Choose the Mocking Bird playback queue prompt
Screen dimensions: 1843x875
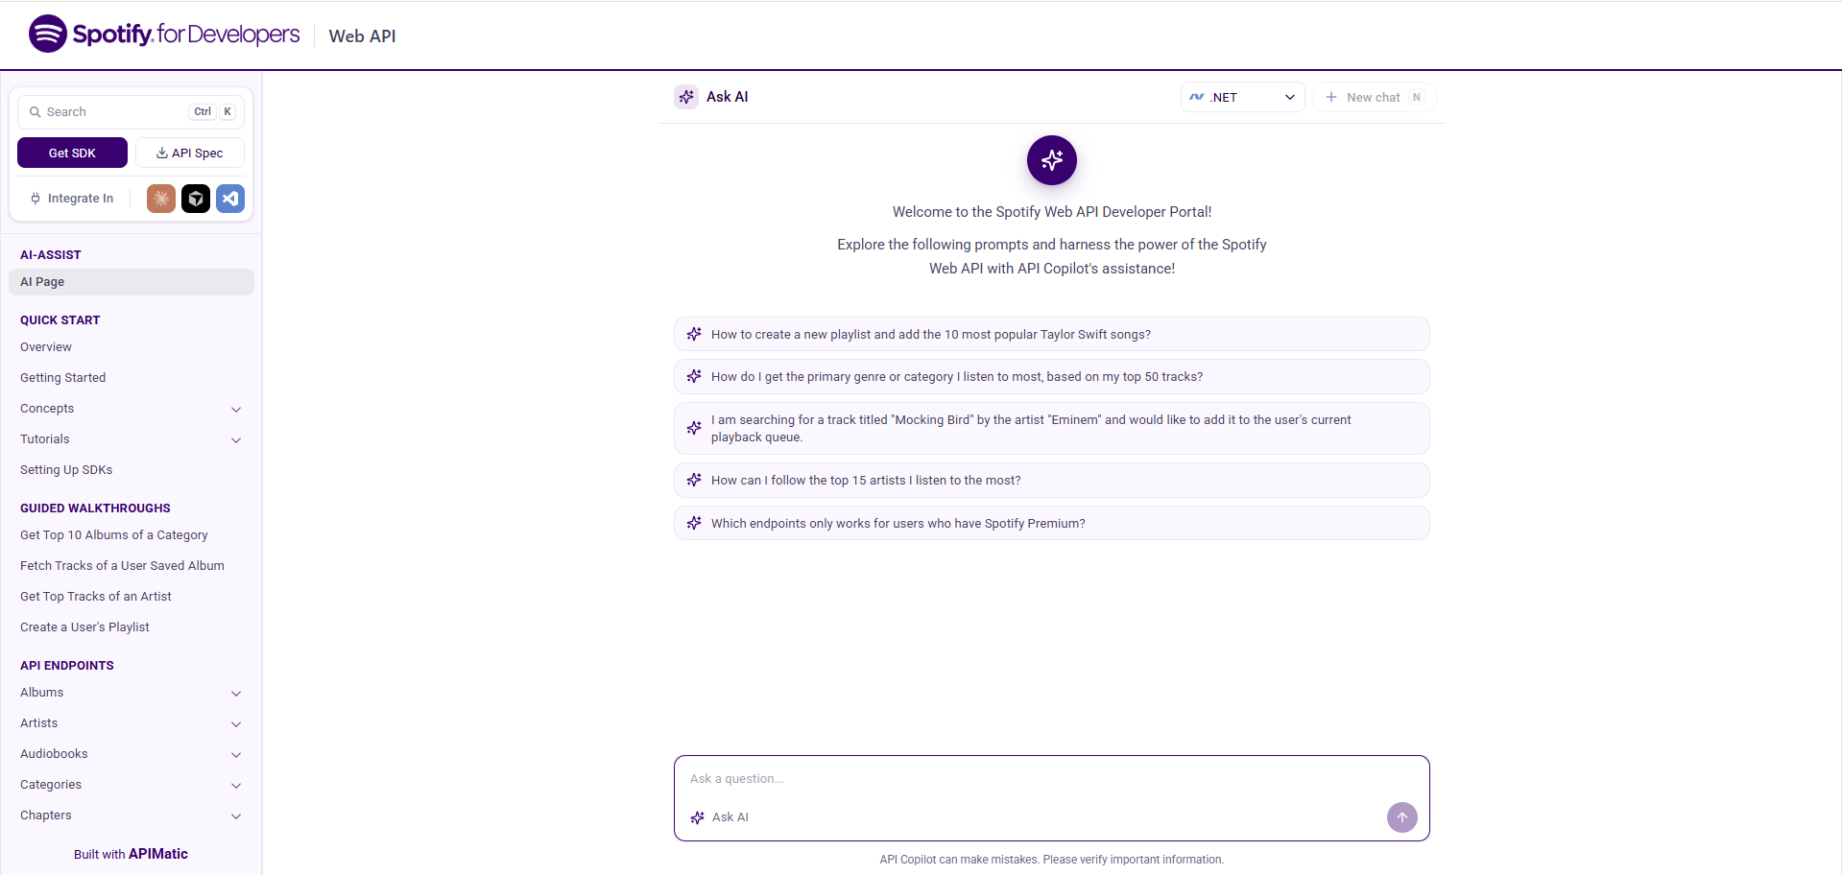click(1052, 428)
